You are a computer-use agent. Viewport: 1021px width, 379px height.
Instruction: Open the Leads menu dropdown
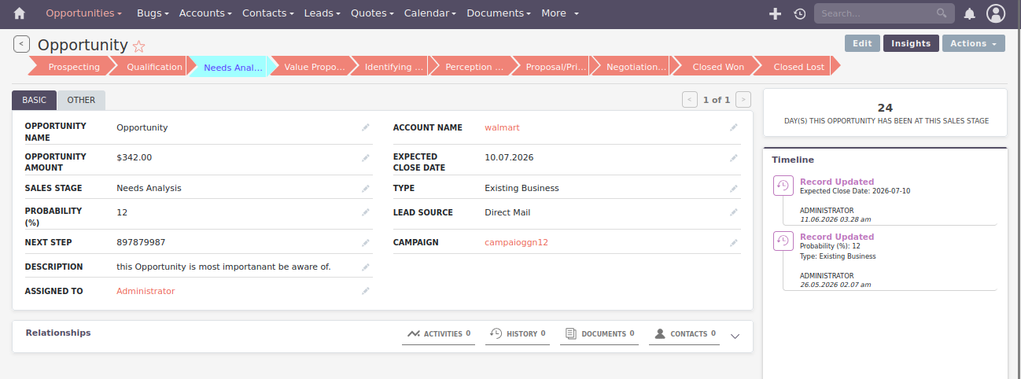tap(323, 13)
